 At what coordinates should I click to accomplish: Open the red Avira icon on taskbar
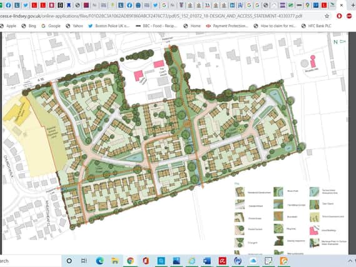tap(222, 261)
